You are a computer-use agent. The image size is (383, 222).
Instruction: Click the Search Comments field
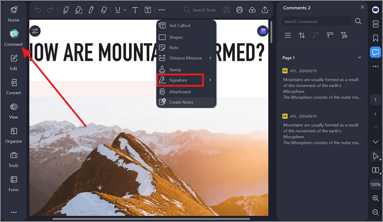pos(317,21)
